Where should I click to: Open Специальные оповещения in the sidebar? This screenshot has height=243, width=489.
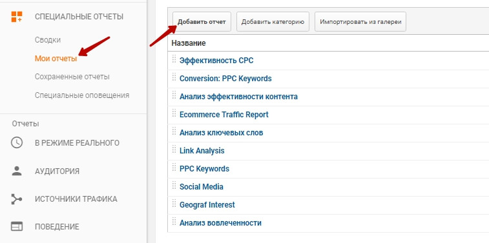[x=82, y=95]
